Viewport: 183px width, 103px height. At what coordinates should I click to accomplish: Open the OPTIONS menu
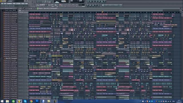18,4
